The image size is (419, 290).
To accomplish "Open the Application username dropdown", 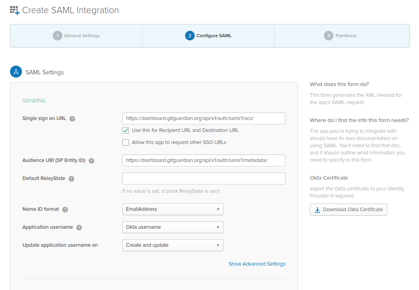I will (x=173, y=227).
